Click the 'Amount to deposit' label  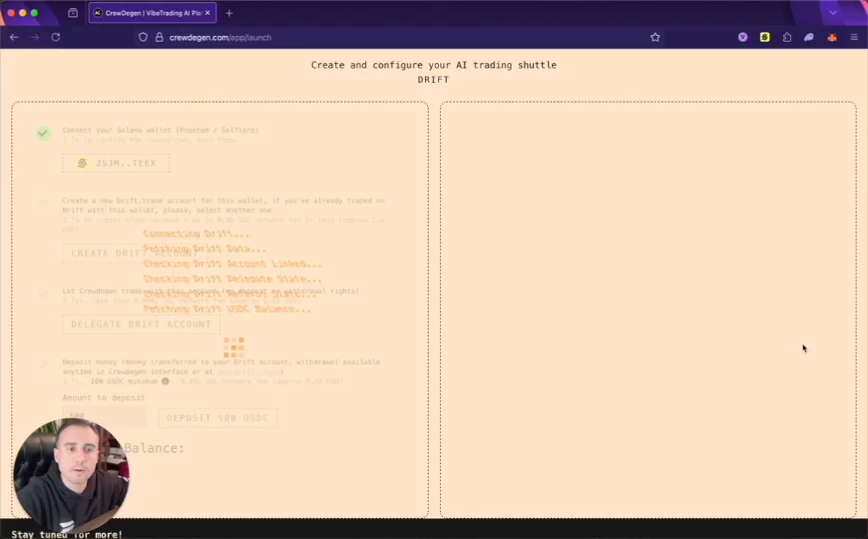(x=104, y=397)
